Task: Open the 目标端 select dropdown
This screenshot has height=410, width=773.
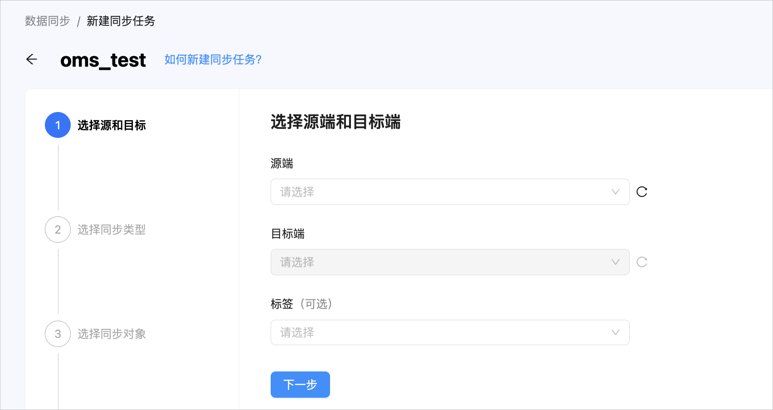Action: coord(450,262)
